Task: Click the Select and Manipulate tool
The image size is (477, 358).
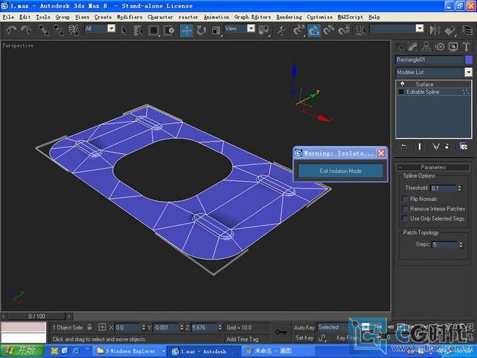Action: (281, 30)
